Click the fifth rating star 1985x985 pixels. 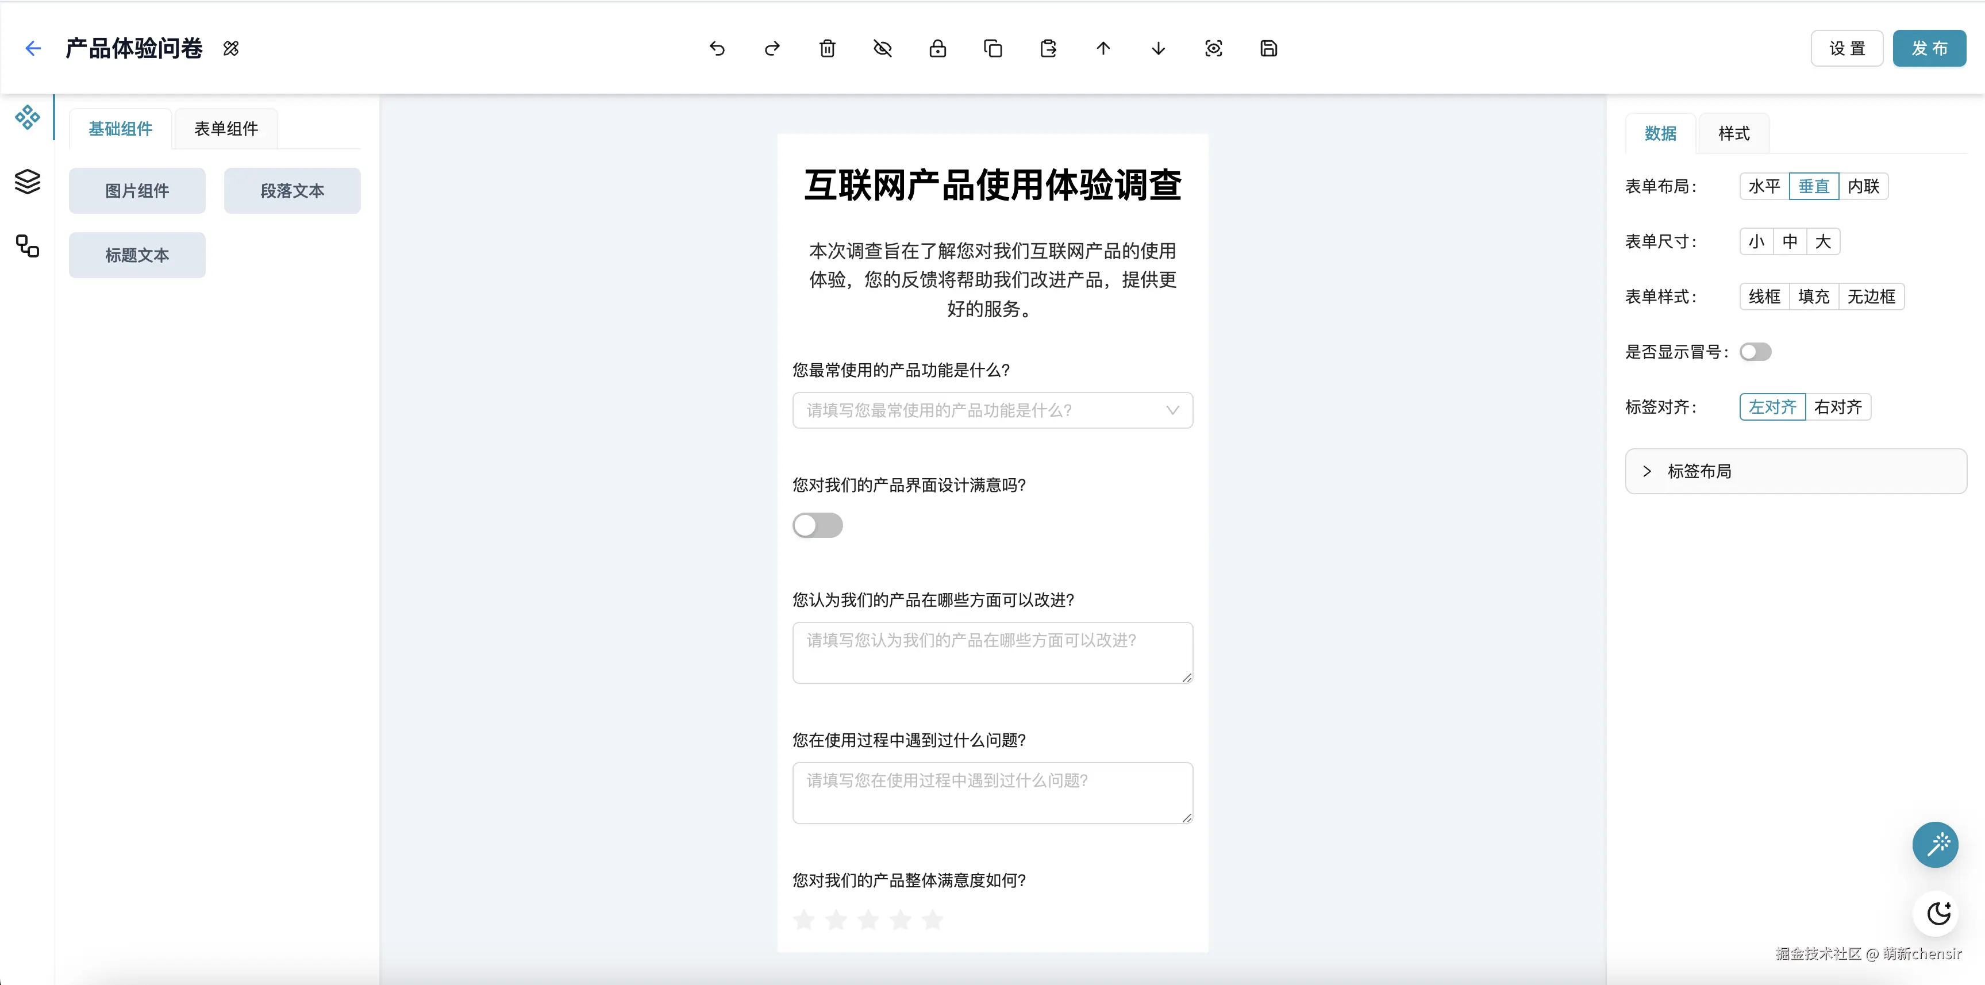coord(932,919)
